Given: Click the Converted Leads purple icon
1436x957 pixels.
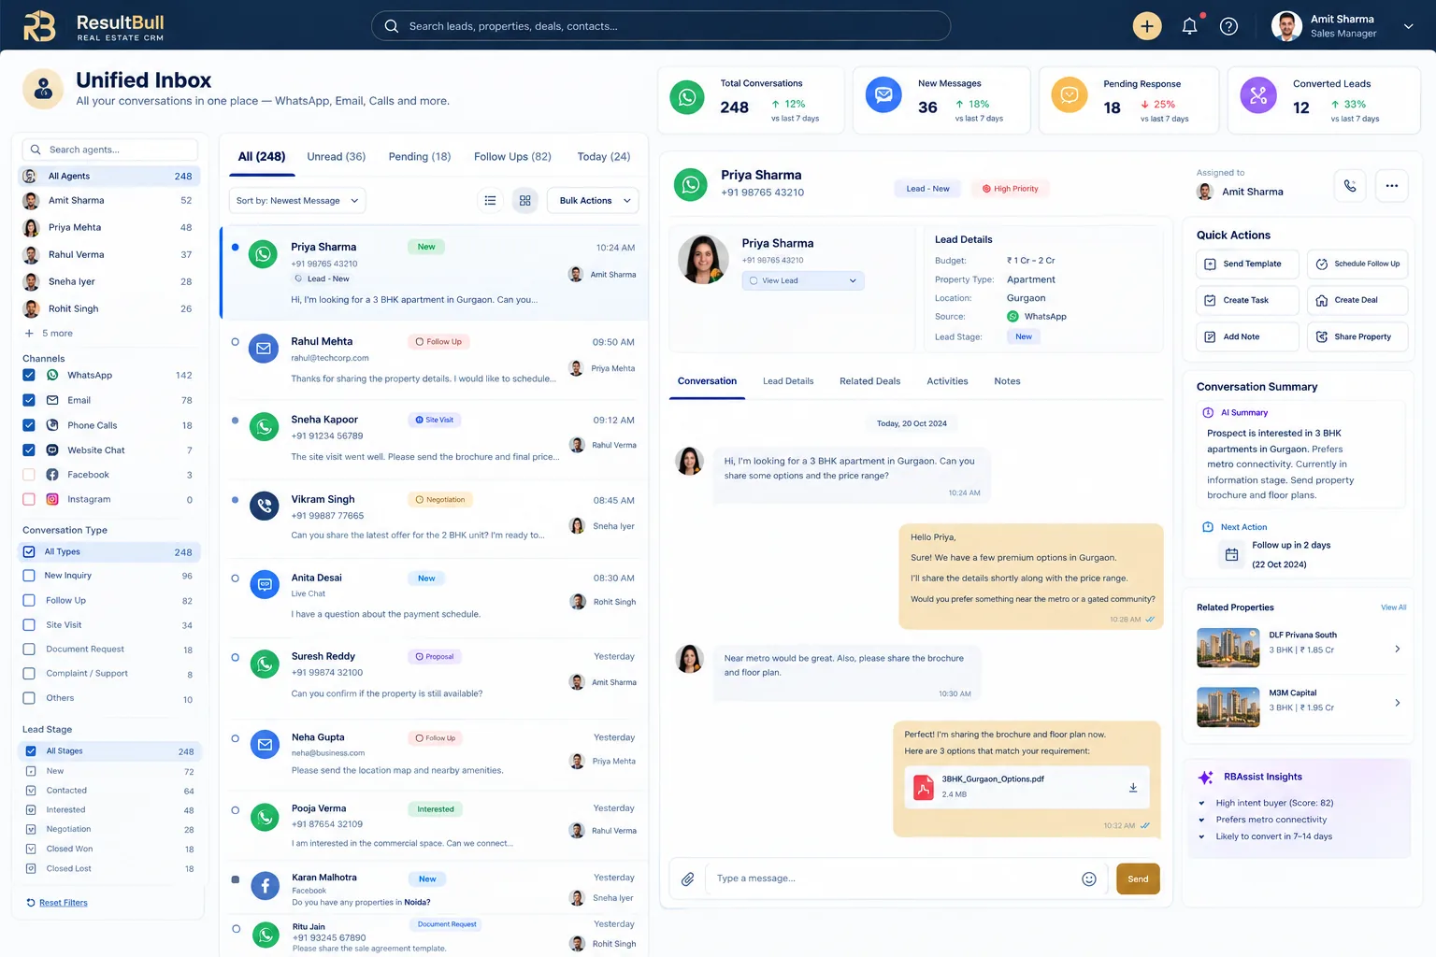Looking at the screenshot, I should (x=1258, y=95).
